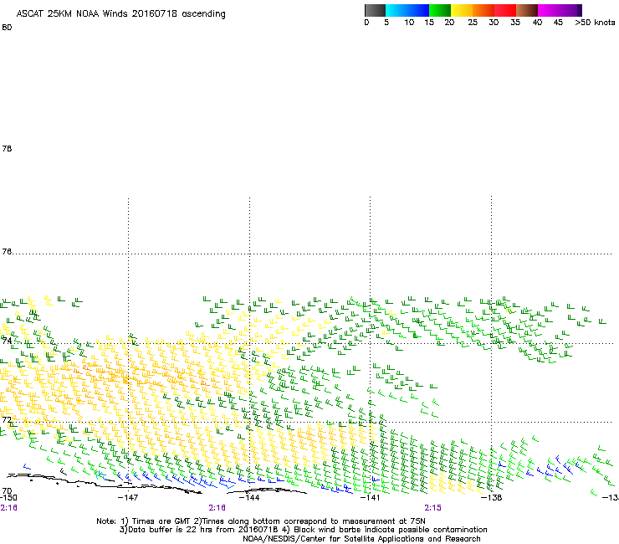Click the "-141" longitude axis label
The image size is (619, 544).
pyautogui.click(x=370, y=498)
